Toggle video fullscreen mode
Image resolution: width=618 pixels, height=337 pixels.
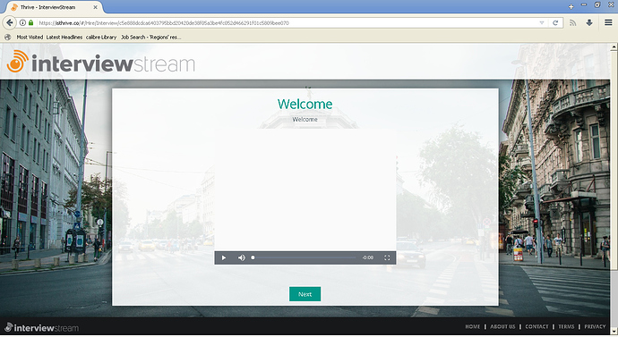pyautogui.click(x=387, y=258)
